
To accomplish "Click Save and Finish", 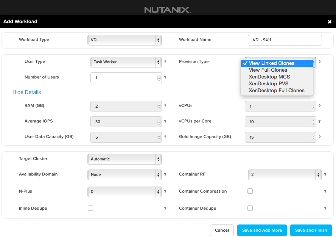I will [311, 230].
